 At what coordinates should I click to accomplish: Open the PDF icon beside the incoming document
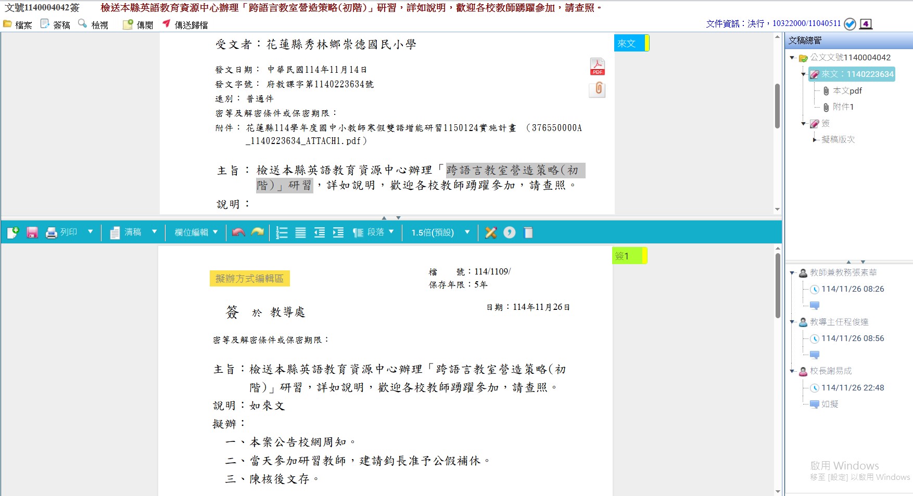(x=597, y=67)
